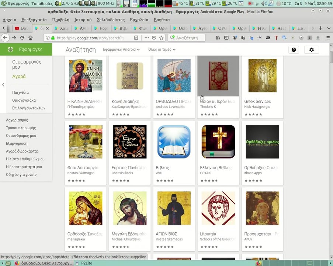
Task: Open a new tab with the plus button
Action: tap(320, 28)
